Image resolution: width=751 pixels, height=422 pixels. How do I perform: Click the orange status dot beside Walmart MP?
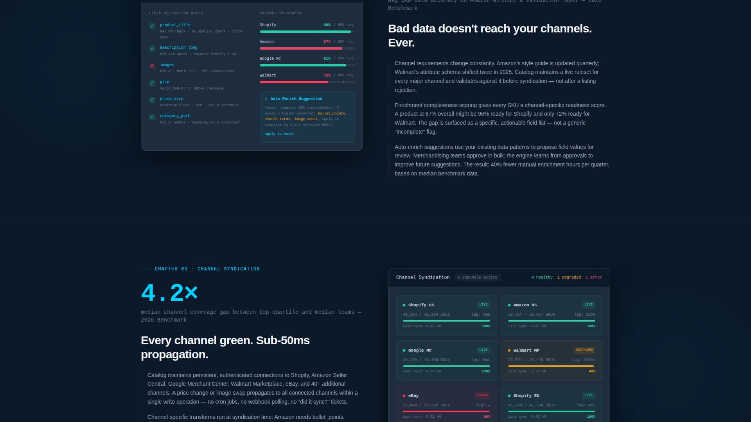509,350
